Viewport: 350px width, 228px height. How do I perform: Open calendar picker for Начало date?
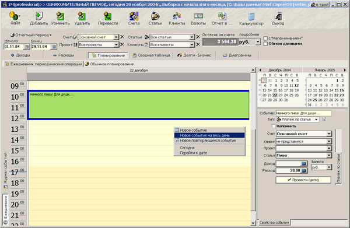[26, 47]
